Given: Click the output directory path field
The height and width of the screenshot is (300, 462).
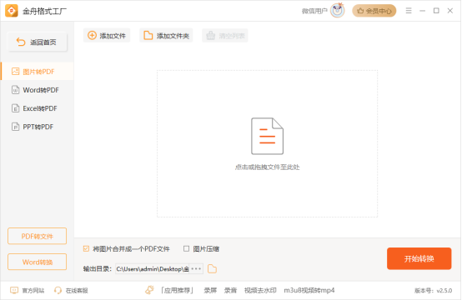Looking at the screenshot, I should 153,269.
